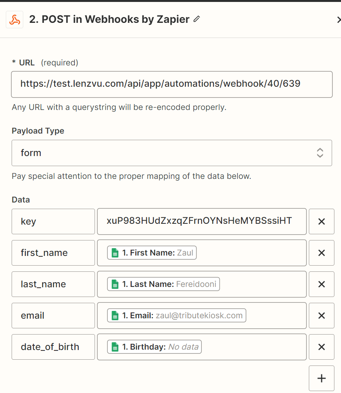Click the step title POST in Webhooks
Viewport: 341px width, 393px height.
[x=109, y=19]
